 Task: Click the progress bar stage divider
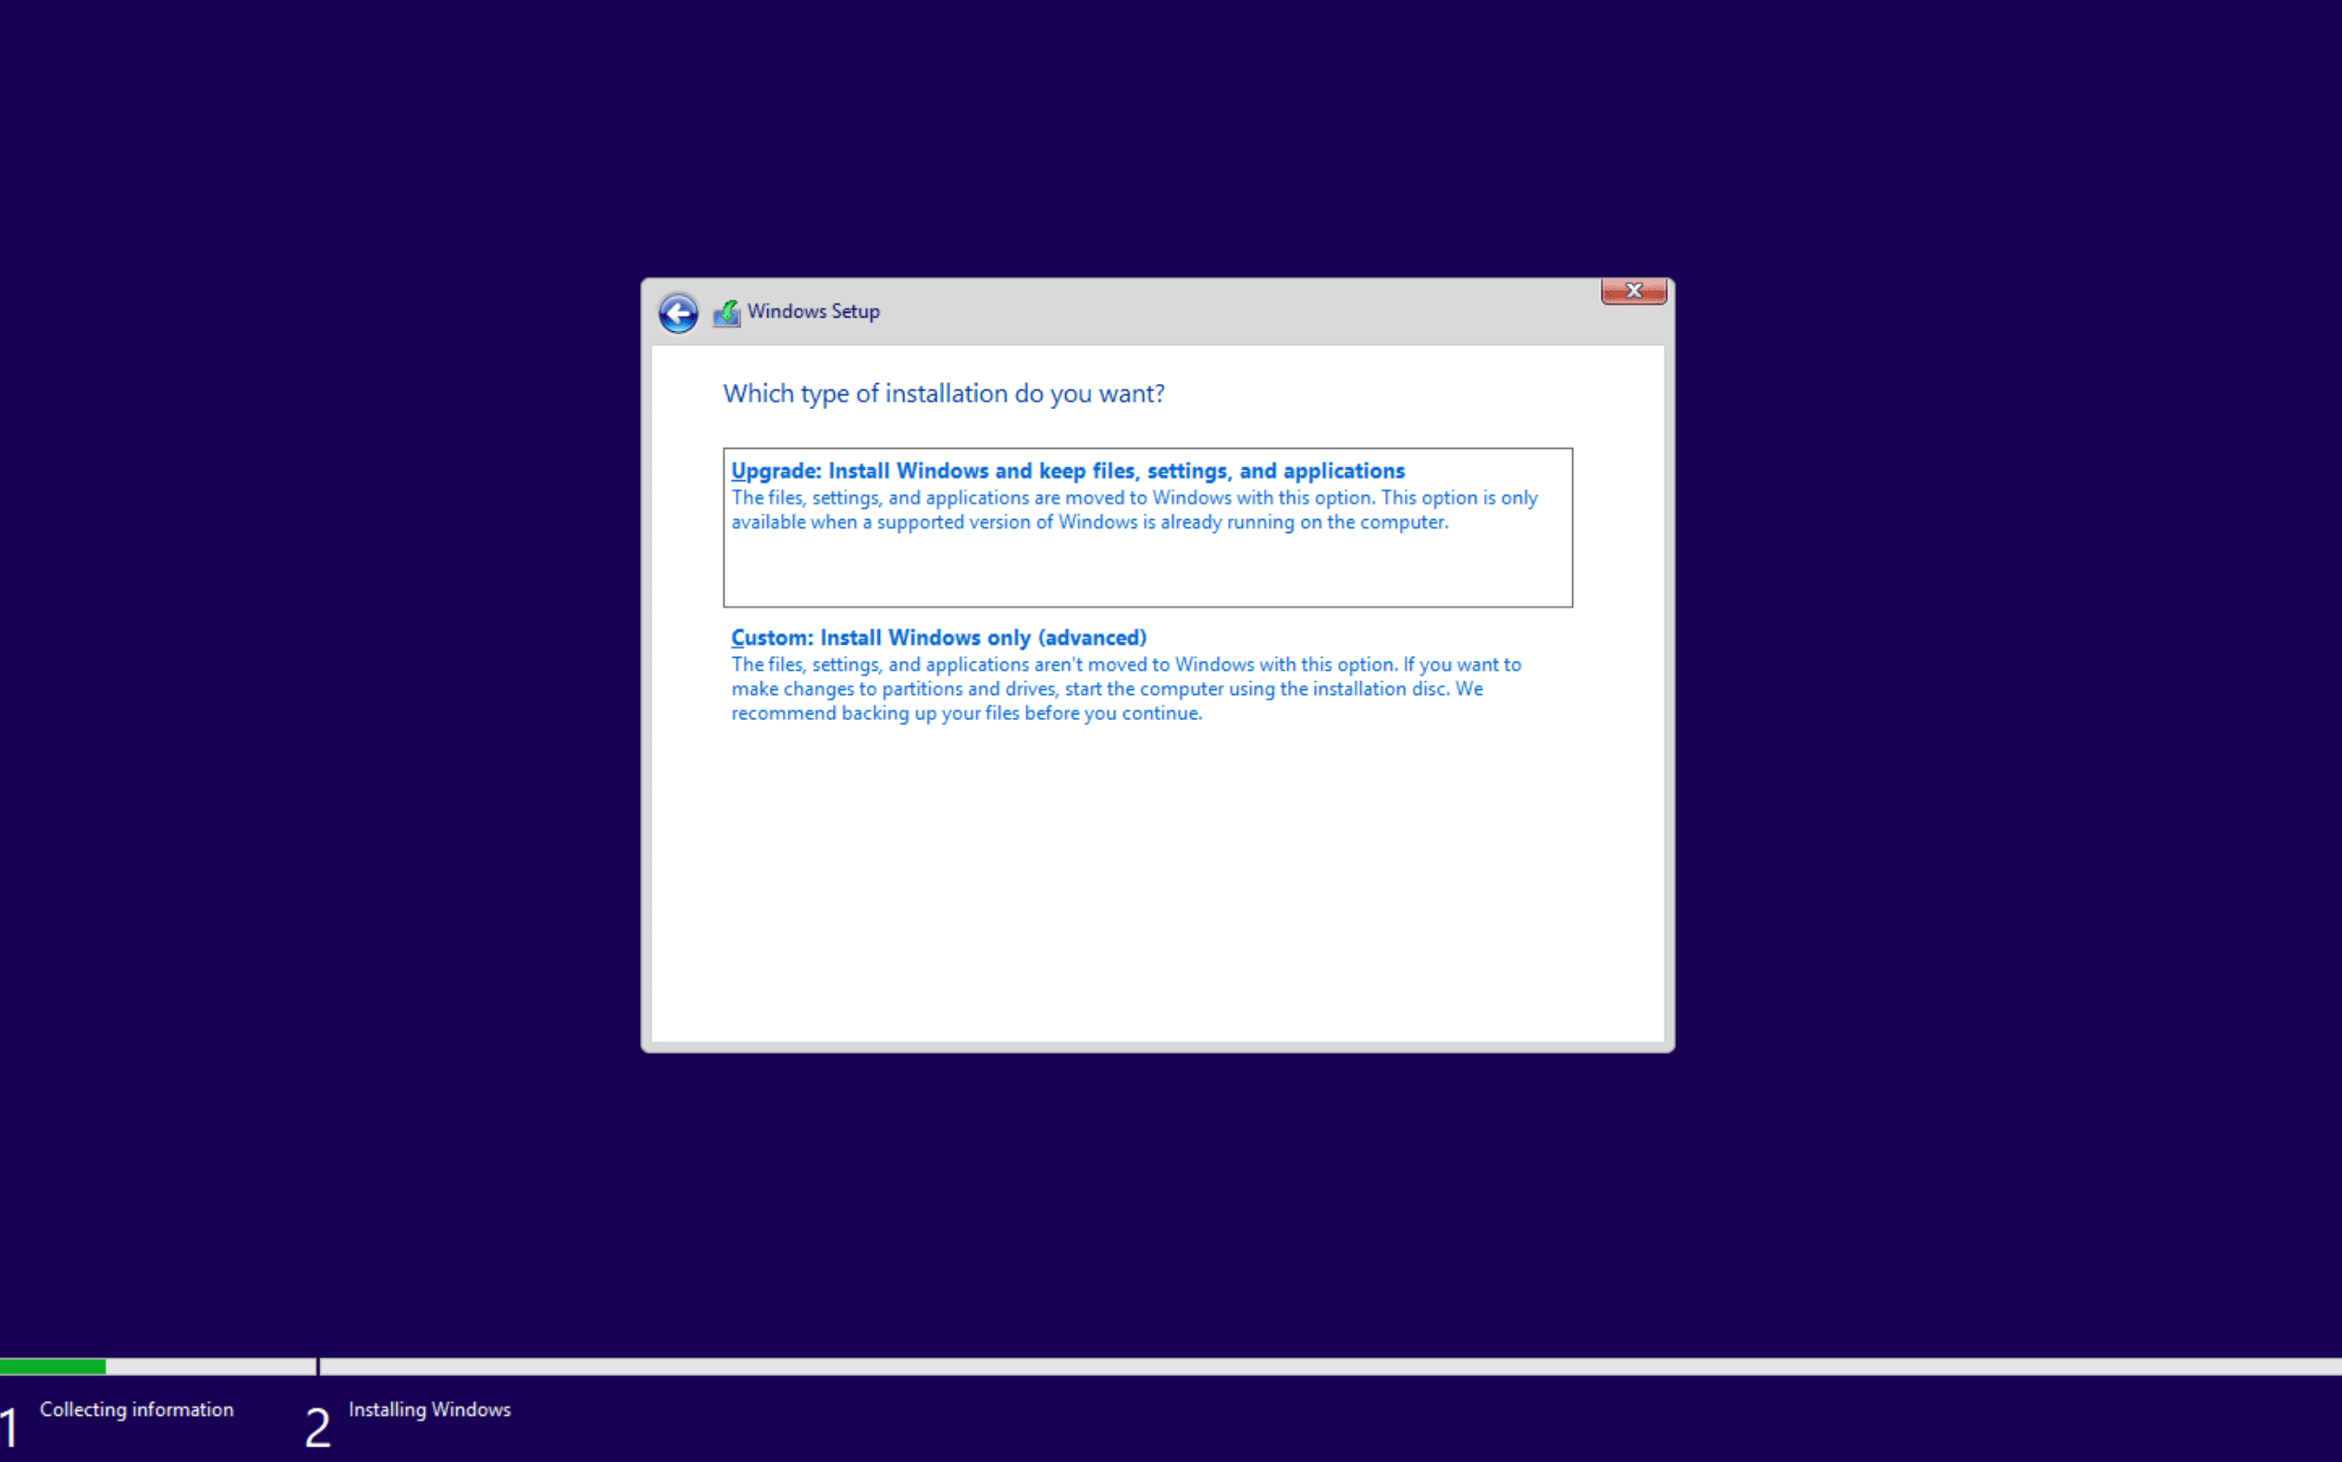(317, 1367)
